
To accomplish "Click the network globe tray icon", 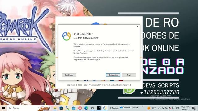I will [x=173, y=108].
